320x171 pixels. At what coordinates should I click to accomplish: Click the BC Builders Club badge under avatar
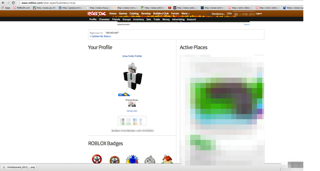[124, 94]
